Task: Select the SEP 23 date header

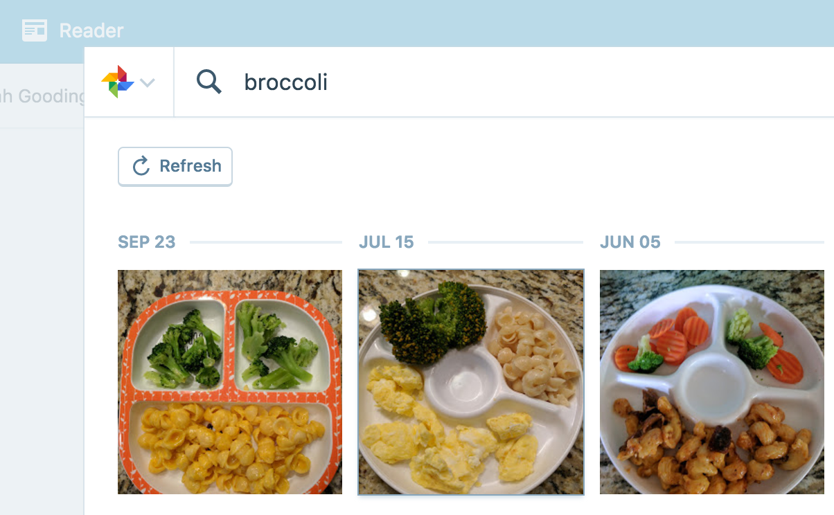Action: pos(146,242)
